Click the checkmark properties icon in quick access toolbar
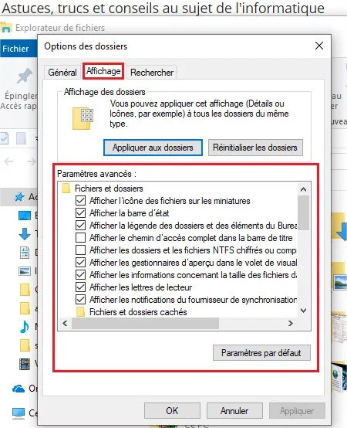This screenshot has height=428, width=347. pyautogui.click(x=4, y=138)
